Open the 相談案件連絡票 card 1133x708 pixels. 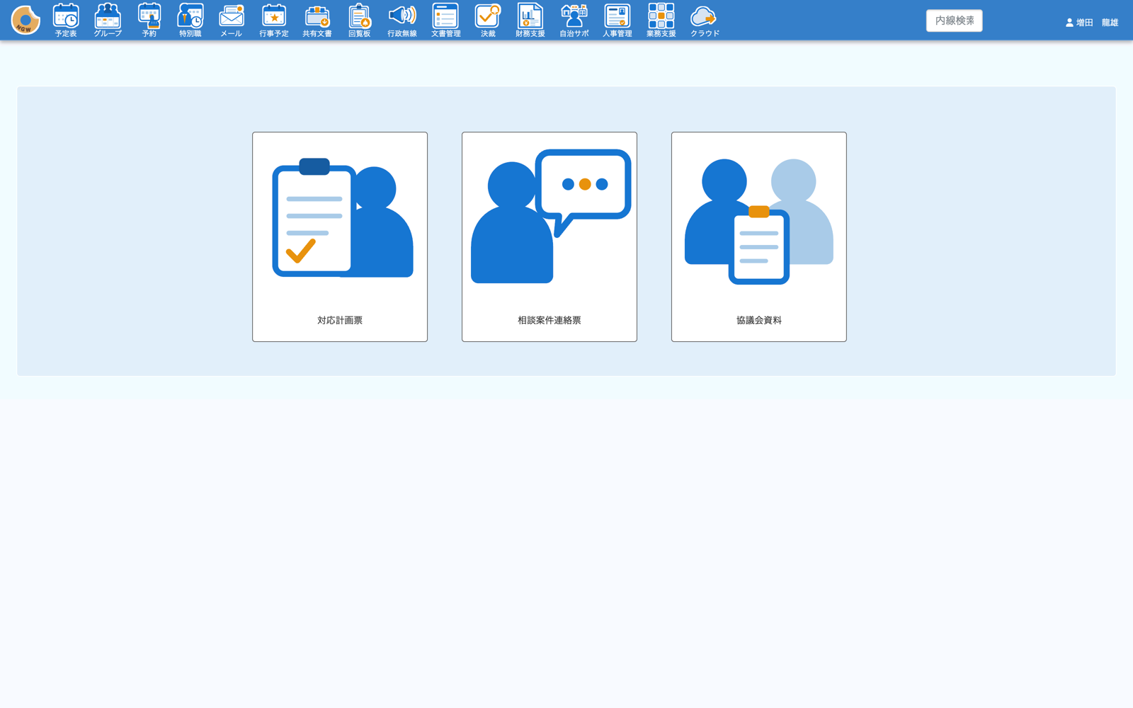(x=550, y=236)
